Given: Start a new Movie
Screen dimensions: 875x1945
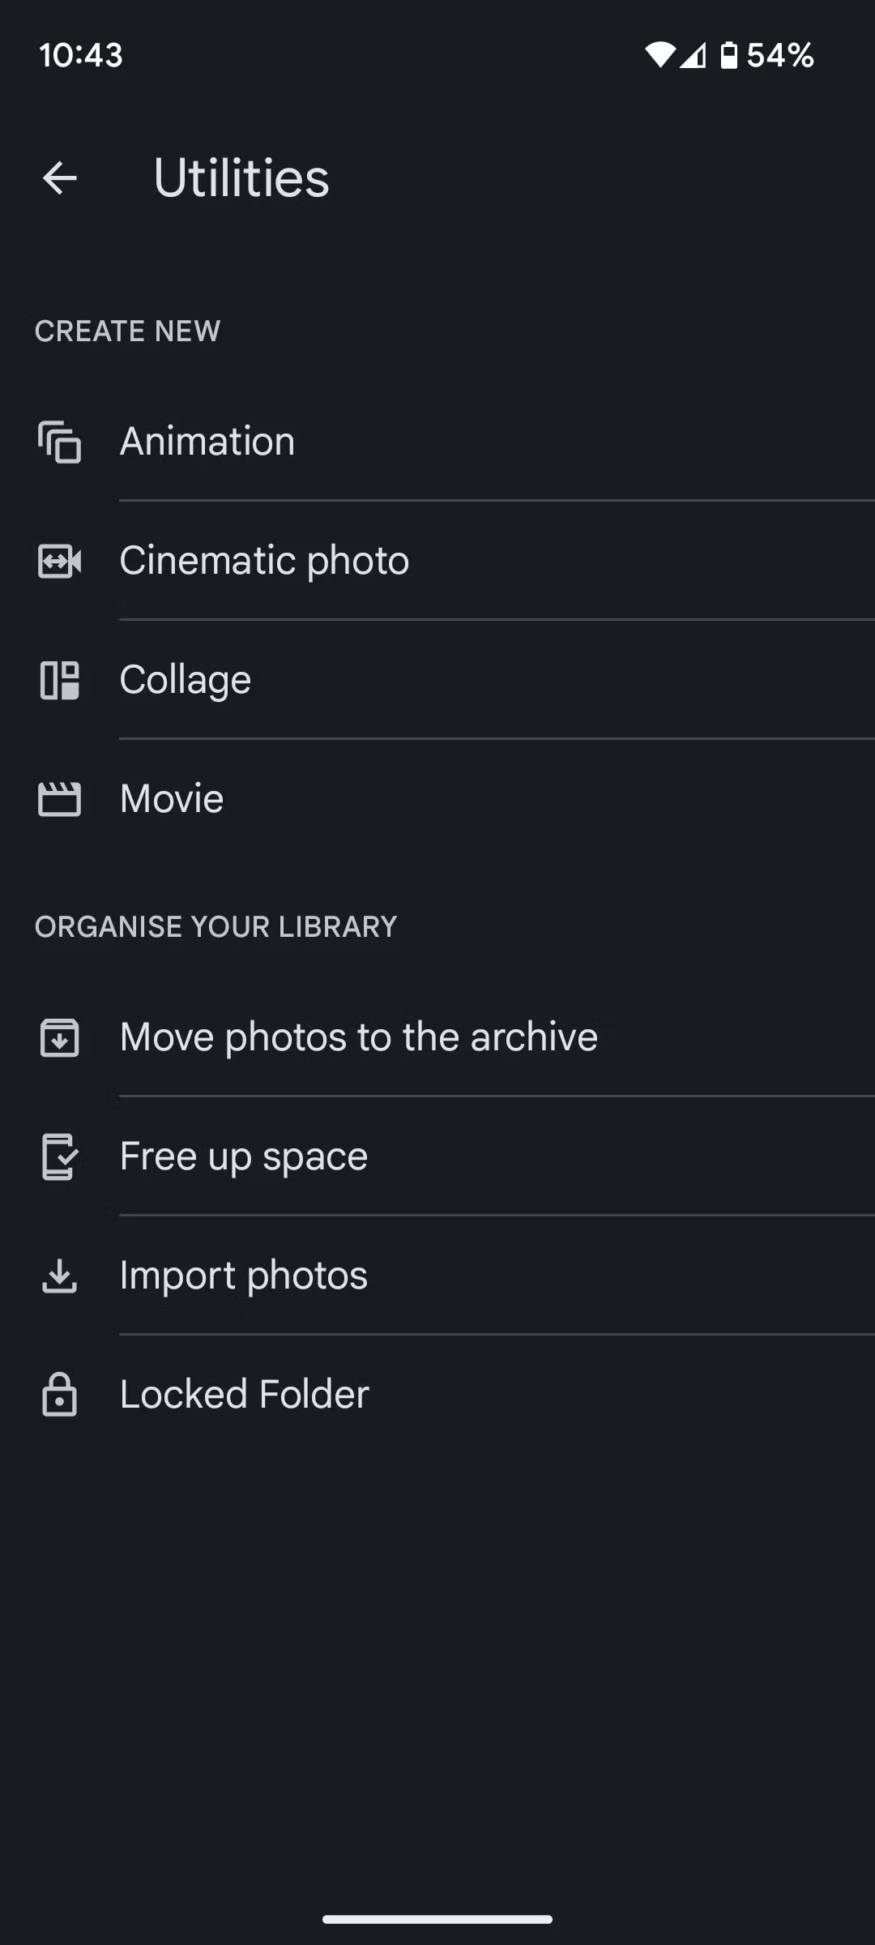Looking at the screenshot, I should point(172,799).
